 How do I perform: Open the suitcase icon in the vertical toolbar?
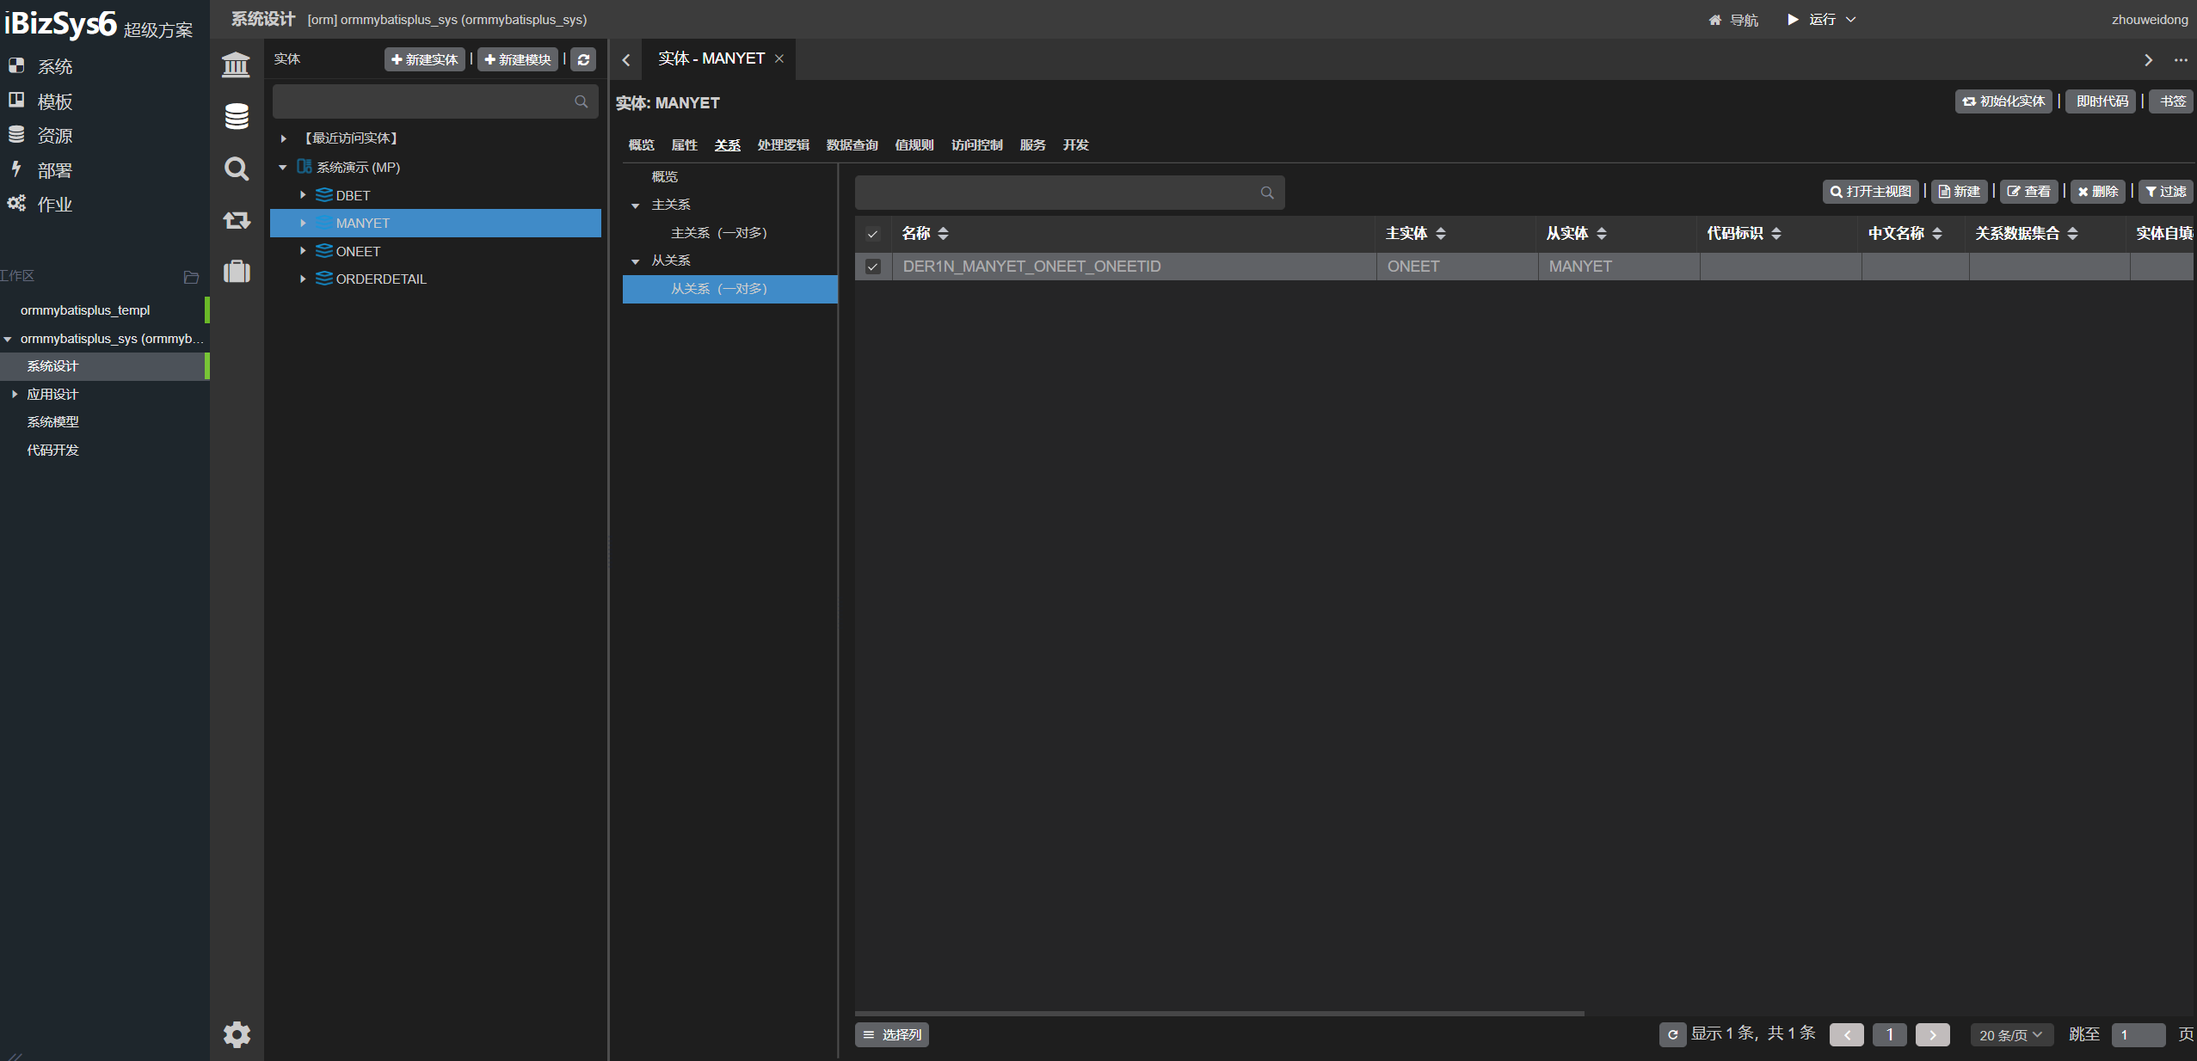click(237, 272)
